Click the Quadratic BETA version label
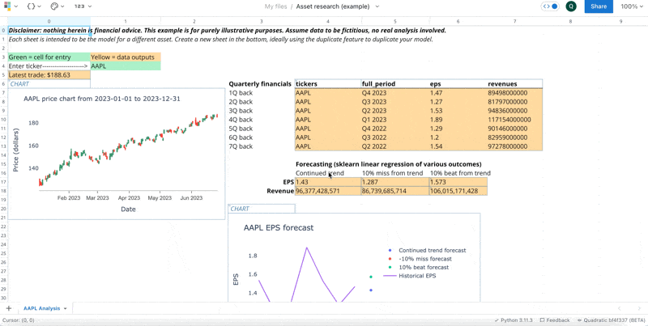The image size is (648, 326). coord(612,320)
